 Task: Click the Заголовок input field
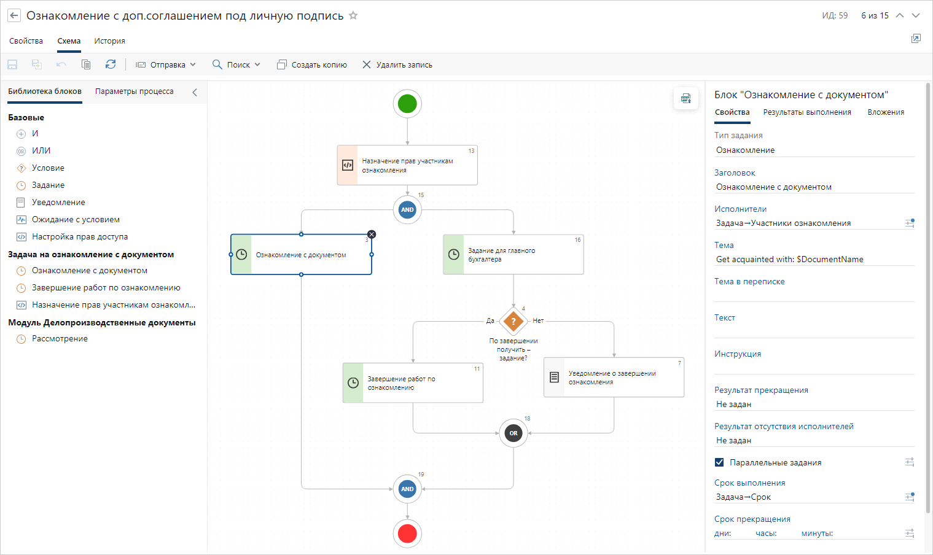tap(814, 187)
